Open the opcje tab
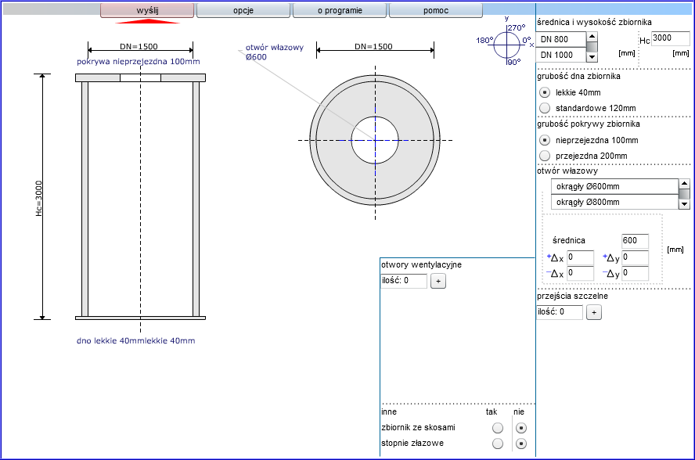The height and width of the screenshot is (460, 695). tap(243, 10)
